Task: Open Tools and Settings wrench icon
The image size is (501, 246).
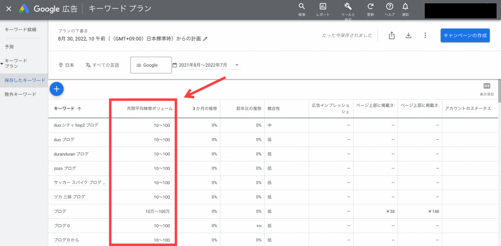Action: [x=347, y=7]
